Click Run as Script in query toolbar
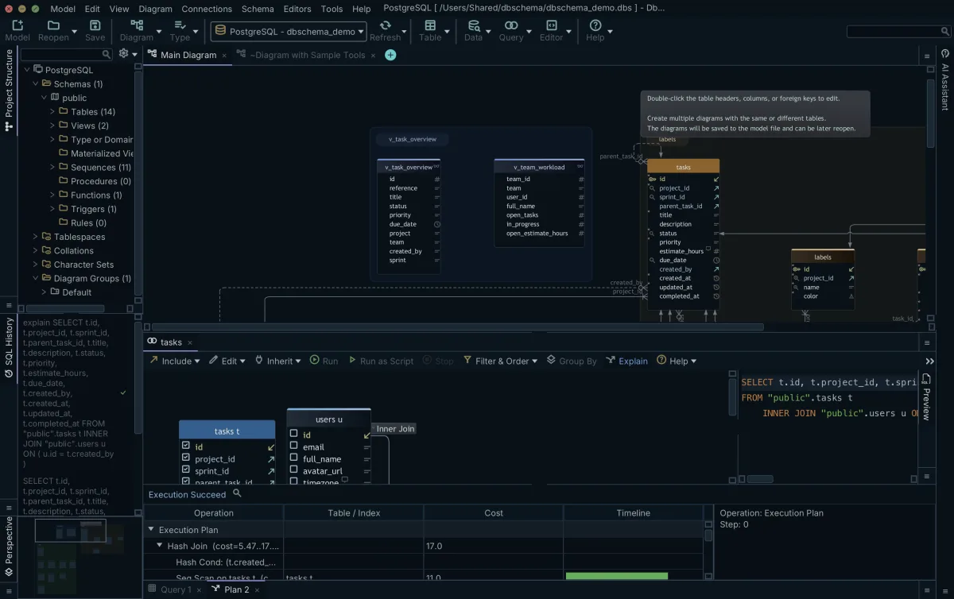Image resolution: width=954 pixels, height=599 pixels. point(380,361)
